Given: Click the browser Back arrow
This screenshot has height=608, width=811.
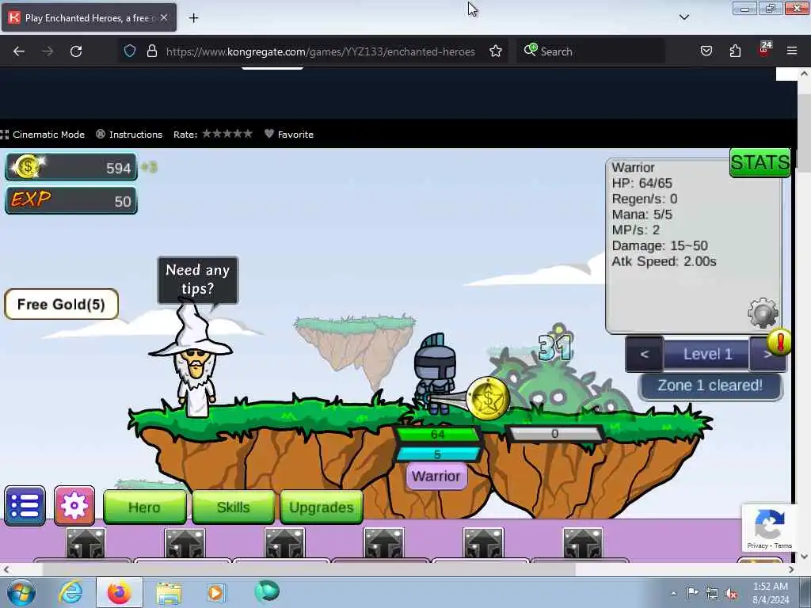Looking at the screenshot, I should [19, 51].
